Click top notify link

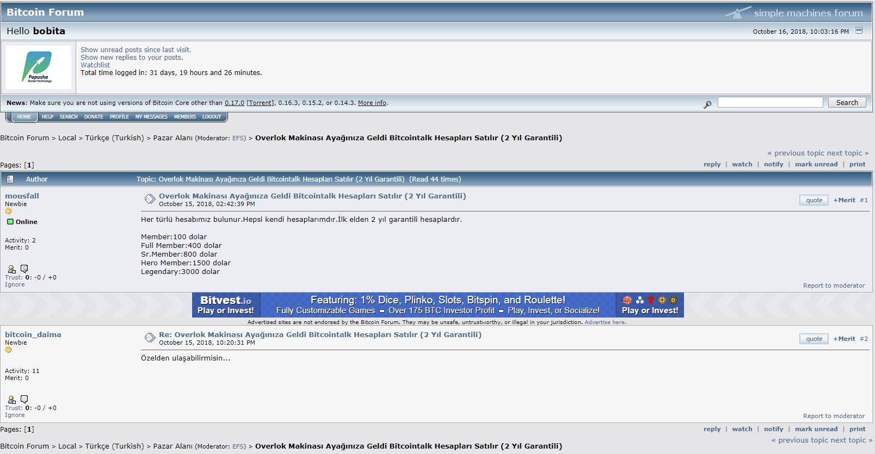[773, 164]
